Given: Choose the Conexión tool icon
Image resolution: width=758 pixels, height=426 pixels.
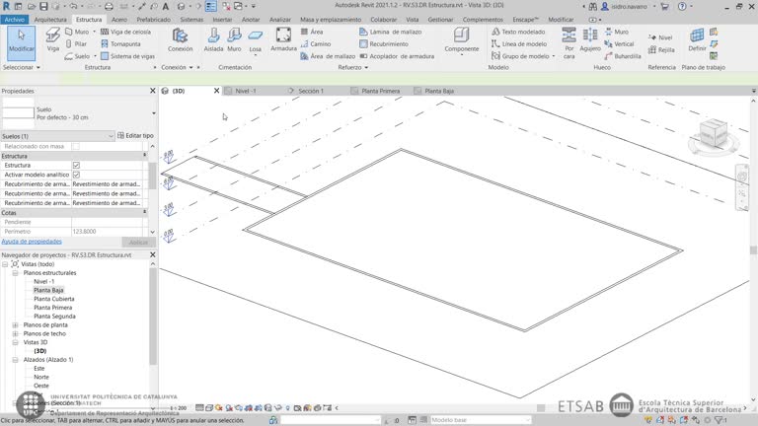Looking at the screenshot, I should pos(180,39).
